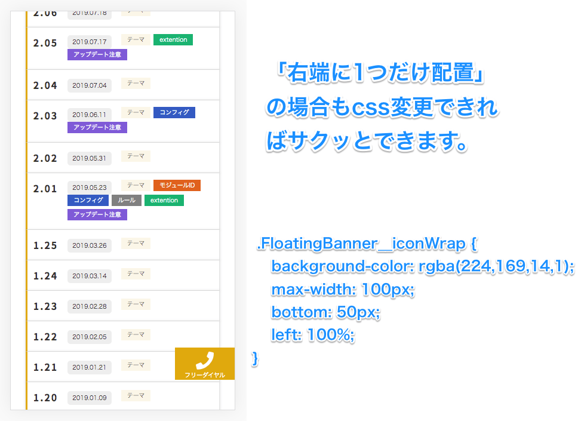Select the orange モジュールID tag on version 2.01
Screen dimensions: 581x421
[177, 185]
